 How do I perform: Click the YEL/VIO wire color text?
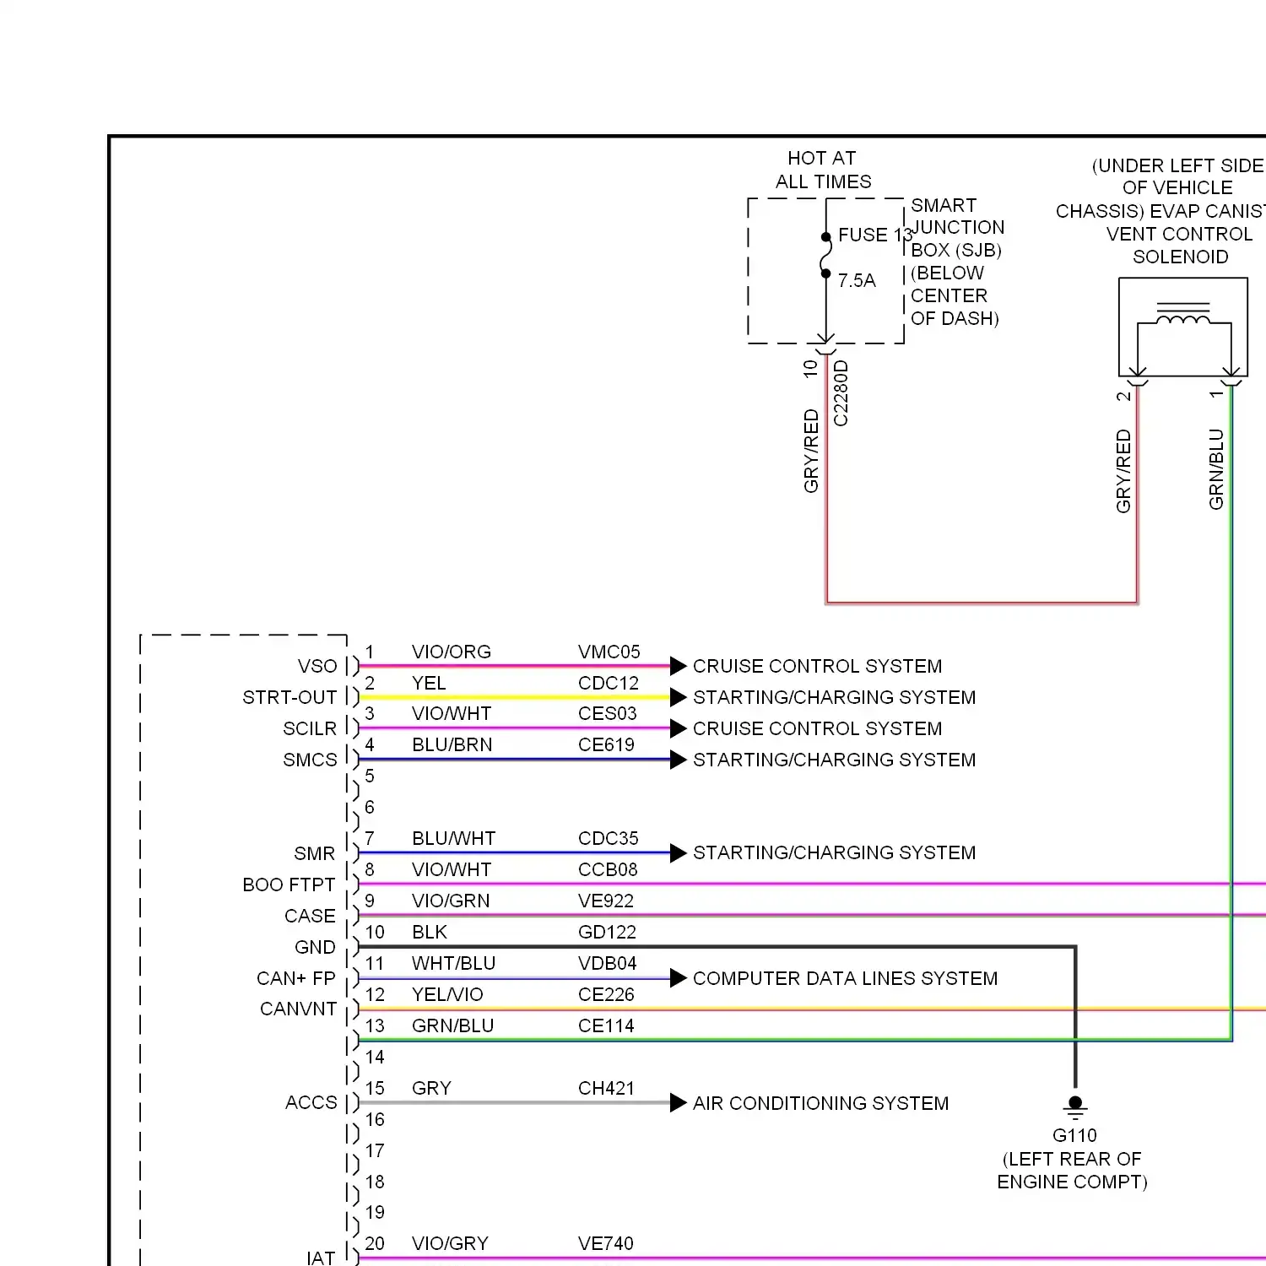[x=447, y=994]
